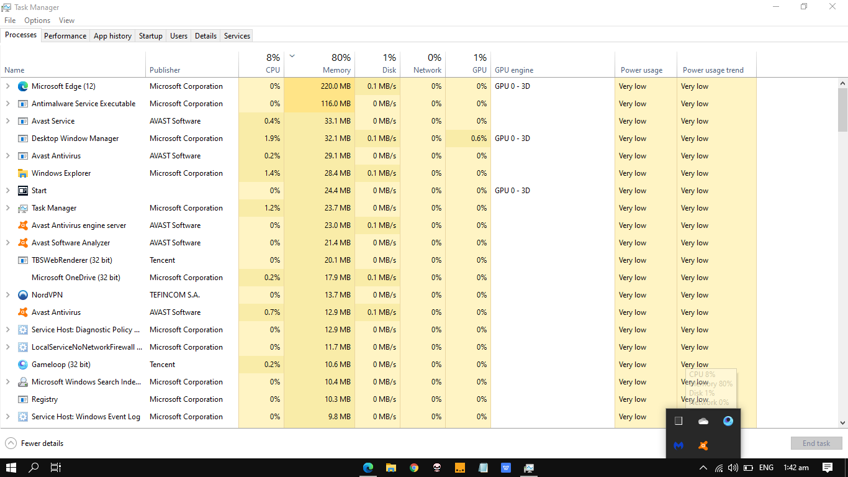Switch to the Details tab
The width and height of the screenshot is (848, 477).
click(x=205, y=36)
